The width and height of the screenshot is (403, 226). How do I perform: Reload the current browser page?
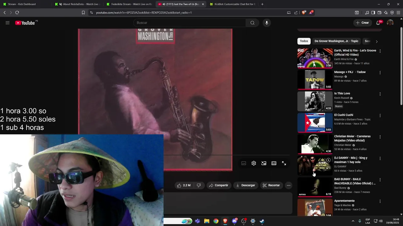click(x=17, y=13)
